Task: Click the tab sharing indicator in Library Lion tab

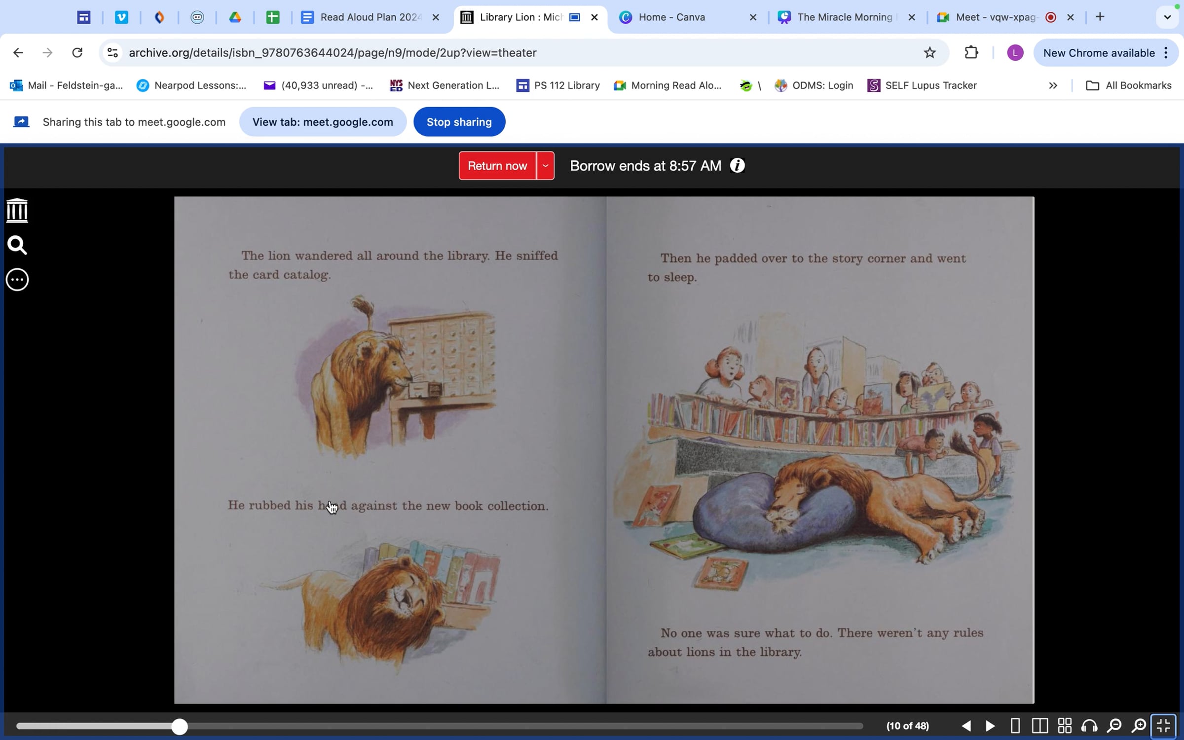Action: pyautogui.click(x=574, y=17)
